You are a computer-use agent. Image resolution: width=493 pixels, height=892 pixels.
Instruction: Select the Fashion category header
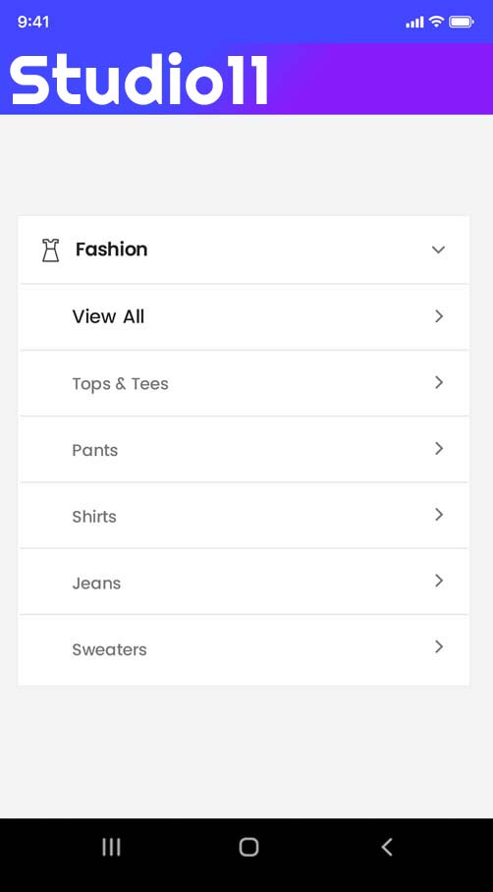click(244, 250)
